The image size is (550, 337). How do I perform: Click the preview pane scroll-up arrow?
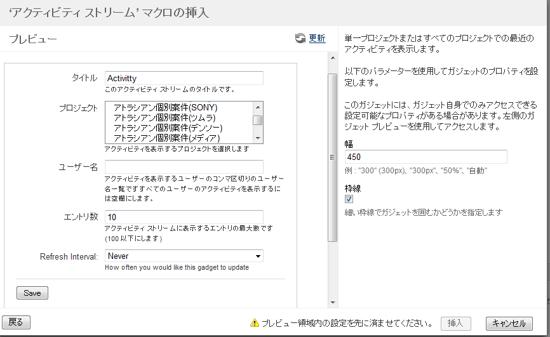(333, 58)
